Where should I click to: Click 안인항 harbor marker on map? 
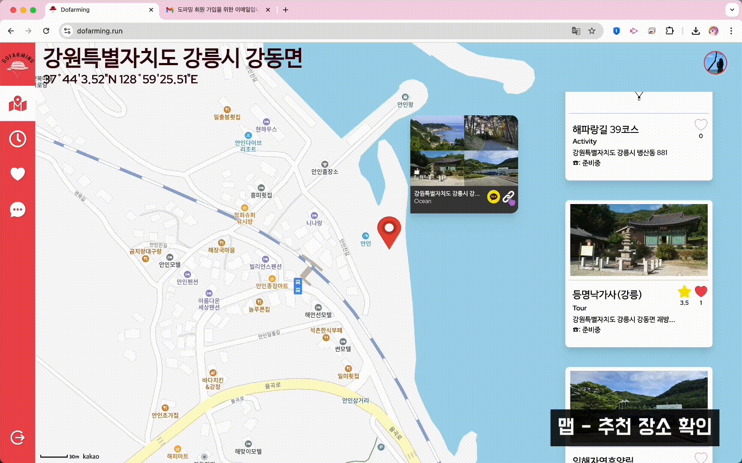(x=405, y=97)
